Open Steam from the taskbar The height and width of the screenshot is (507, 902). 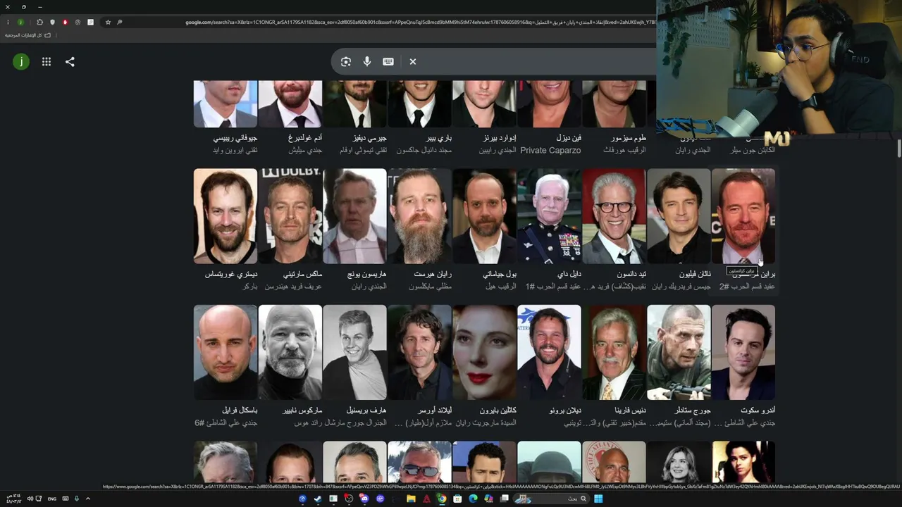click(x=318, y=499)
